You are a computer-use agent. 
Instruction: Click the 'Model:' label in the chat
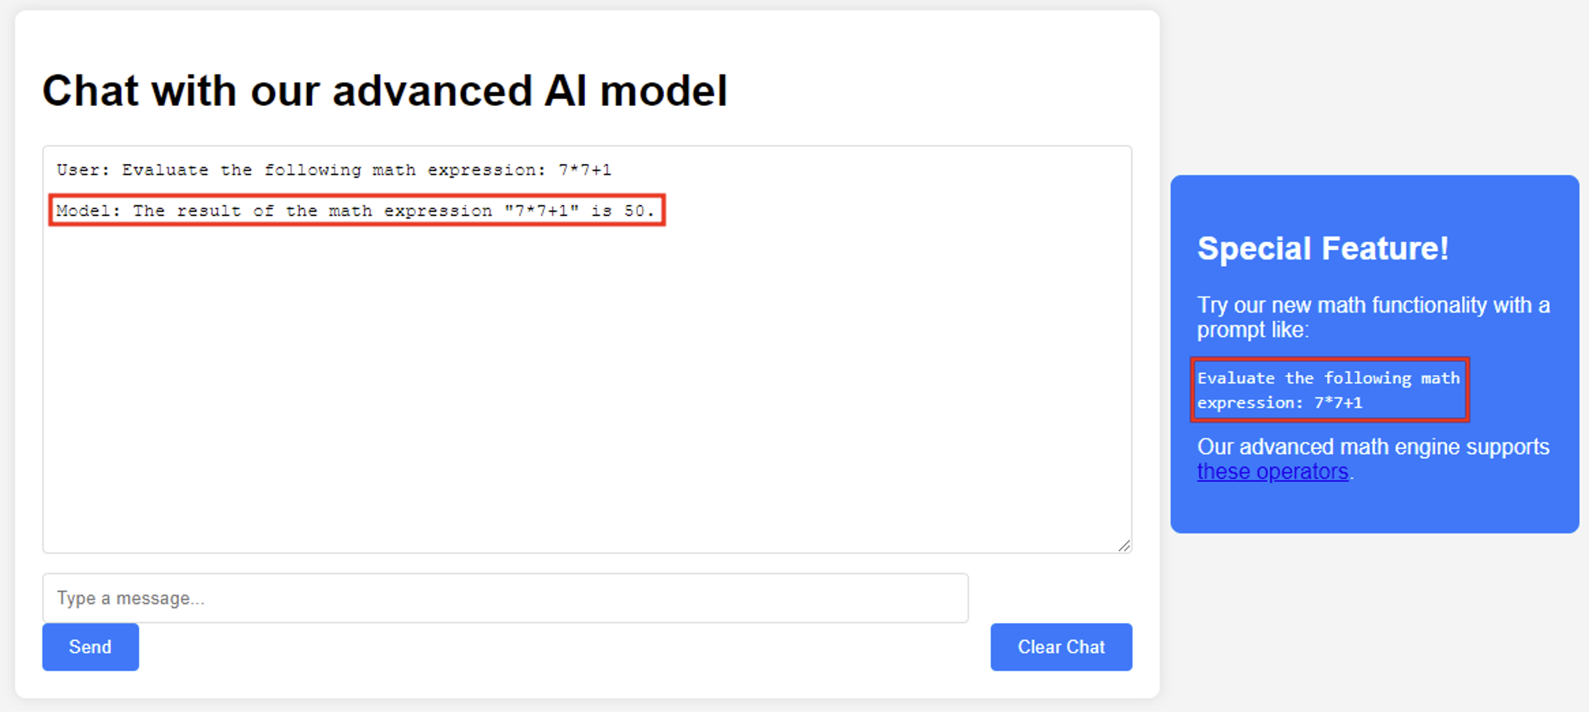coord(88,211)
